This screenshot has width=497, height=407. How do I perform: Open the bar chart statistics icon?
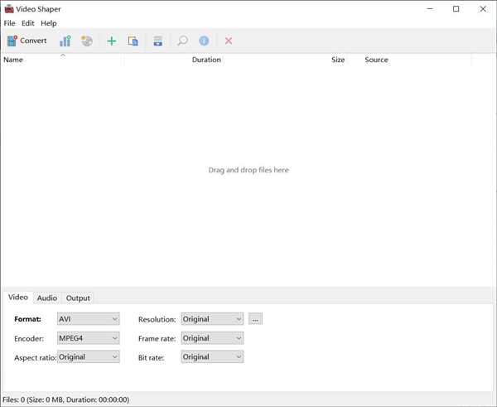(65, 41)
